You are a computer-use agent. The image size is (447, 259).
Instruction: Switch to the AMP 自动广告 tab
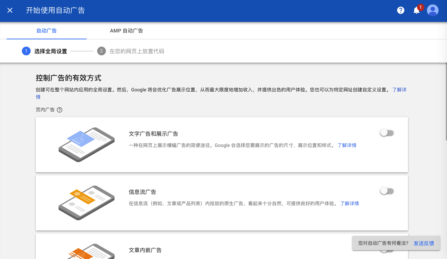[126, 31]
